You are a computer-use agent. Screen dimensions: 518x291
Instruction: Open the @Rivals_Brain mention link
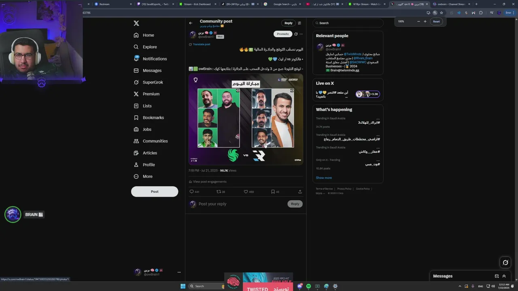tap(363, 58)
